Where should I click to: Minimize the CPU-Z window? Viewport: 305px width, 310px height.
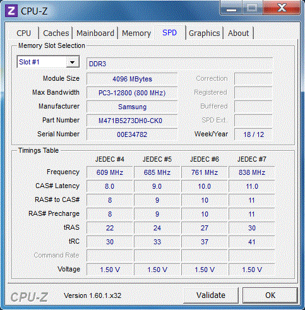click(232, 8)
